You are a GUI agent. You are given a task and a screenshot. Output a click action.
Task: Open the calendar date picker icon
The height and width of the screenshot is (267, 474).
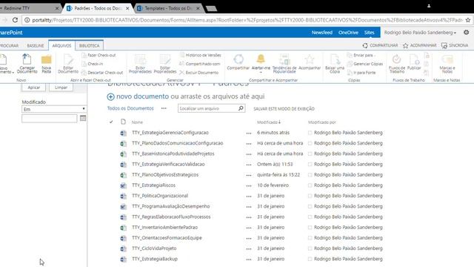pos(83,118)
